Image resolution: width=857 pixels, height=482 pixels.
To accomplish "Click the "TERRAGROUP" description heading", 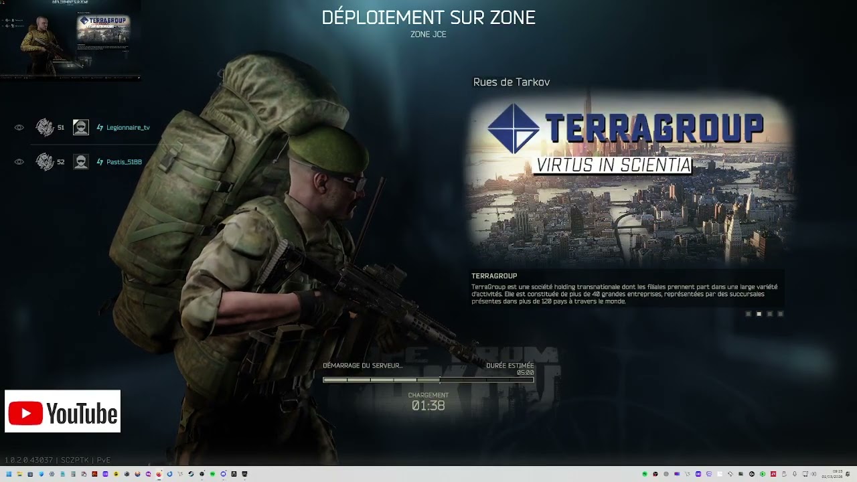I will click(494, 276).
